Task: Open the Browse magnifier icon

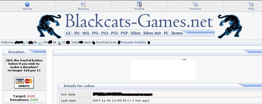Action: (83, 4)
